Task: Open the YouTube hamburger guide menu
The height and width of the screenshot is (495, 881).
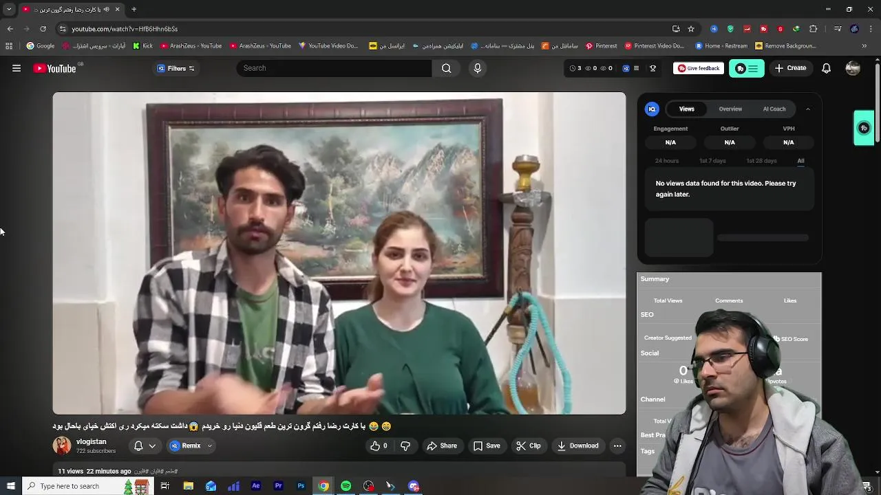Action: click(17, 68)
